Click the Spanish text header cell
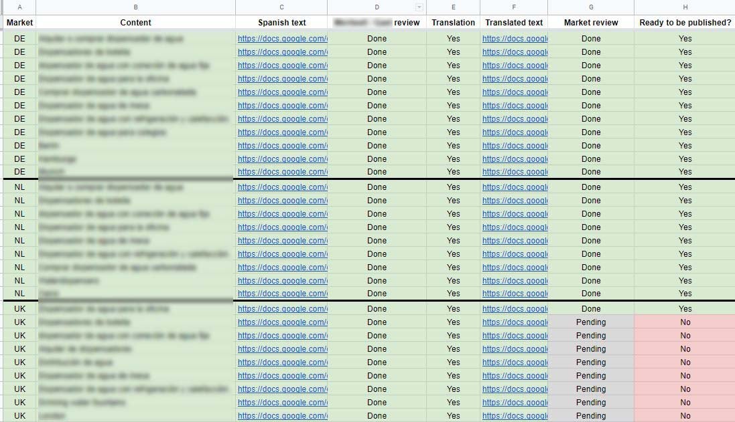The image size is (735, 422). (x=281, y=22)
